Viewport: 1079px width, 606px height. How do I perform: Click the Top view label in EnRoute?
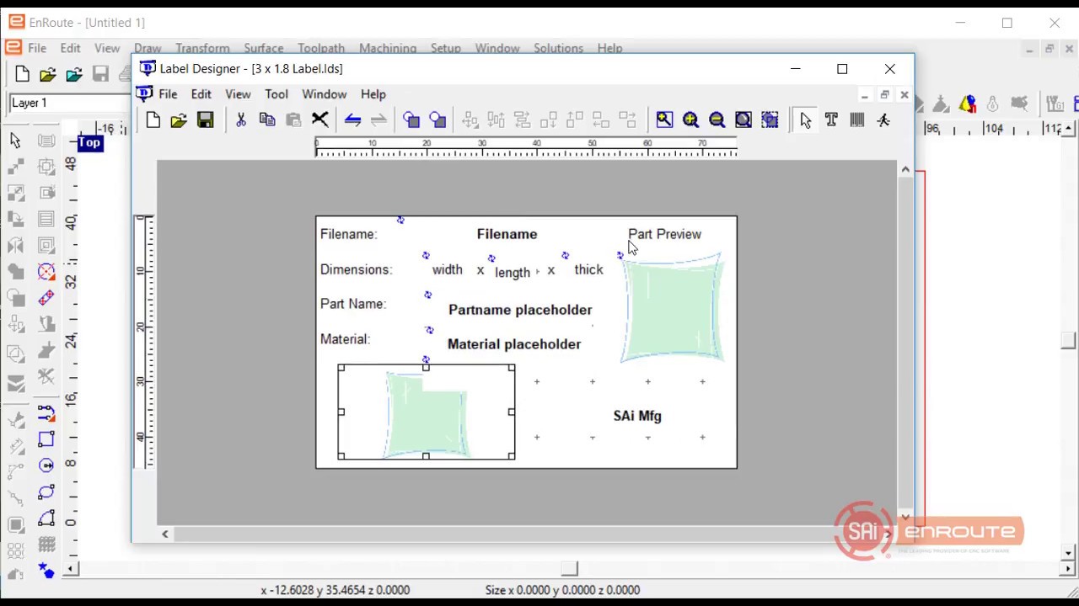coord(89,143)
